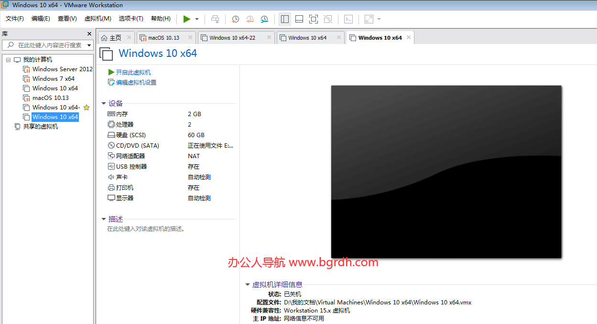This screenshot has height=324, width=597.
Task: Click 编辑虚拟机设置 link
Action: click(x=136, y=82)
